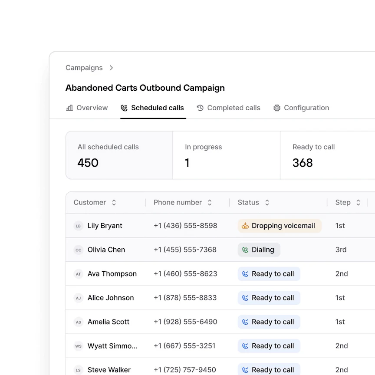Screen dimensions: 375x375
Task: Click Amelia Scott's Ready to call badge
Action: pyautogui.click(x=269, y=322)
